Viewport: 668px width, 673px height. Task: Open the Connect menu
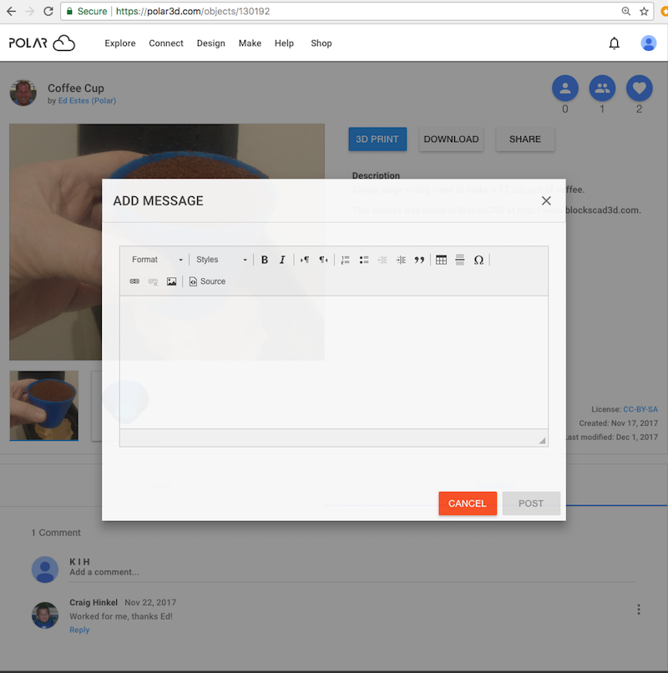pyautogui.click(x=166, y=43)
